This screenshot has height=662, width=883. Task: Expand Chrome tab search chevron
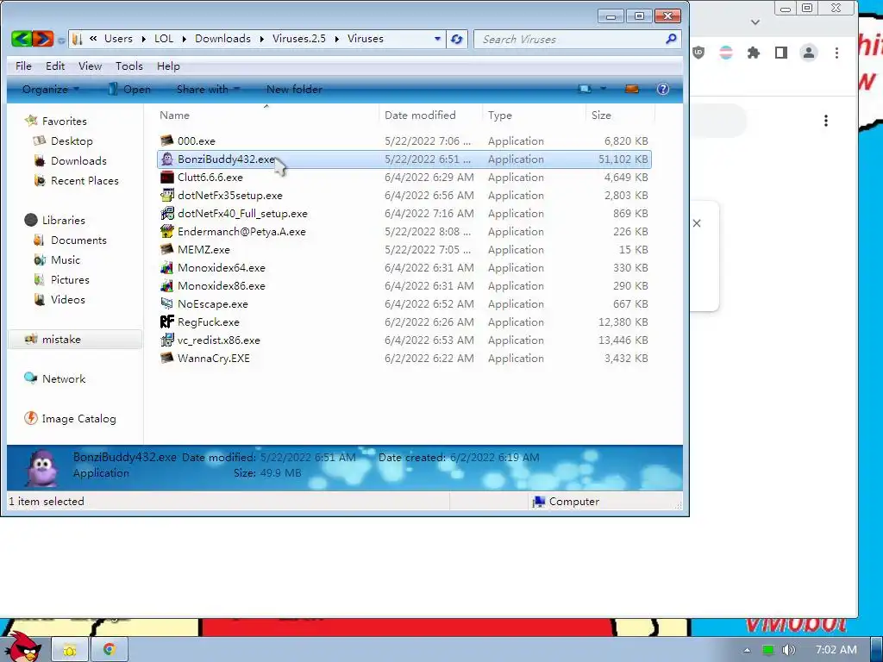coord(755,22)
